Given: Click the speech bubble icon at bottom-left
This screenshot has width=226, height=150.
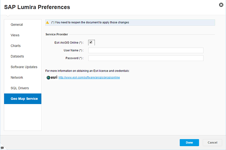Looking at the screenshot, I should click(x=2, y=148).
